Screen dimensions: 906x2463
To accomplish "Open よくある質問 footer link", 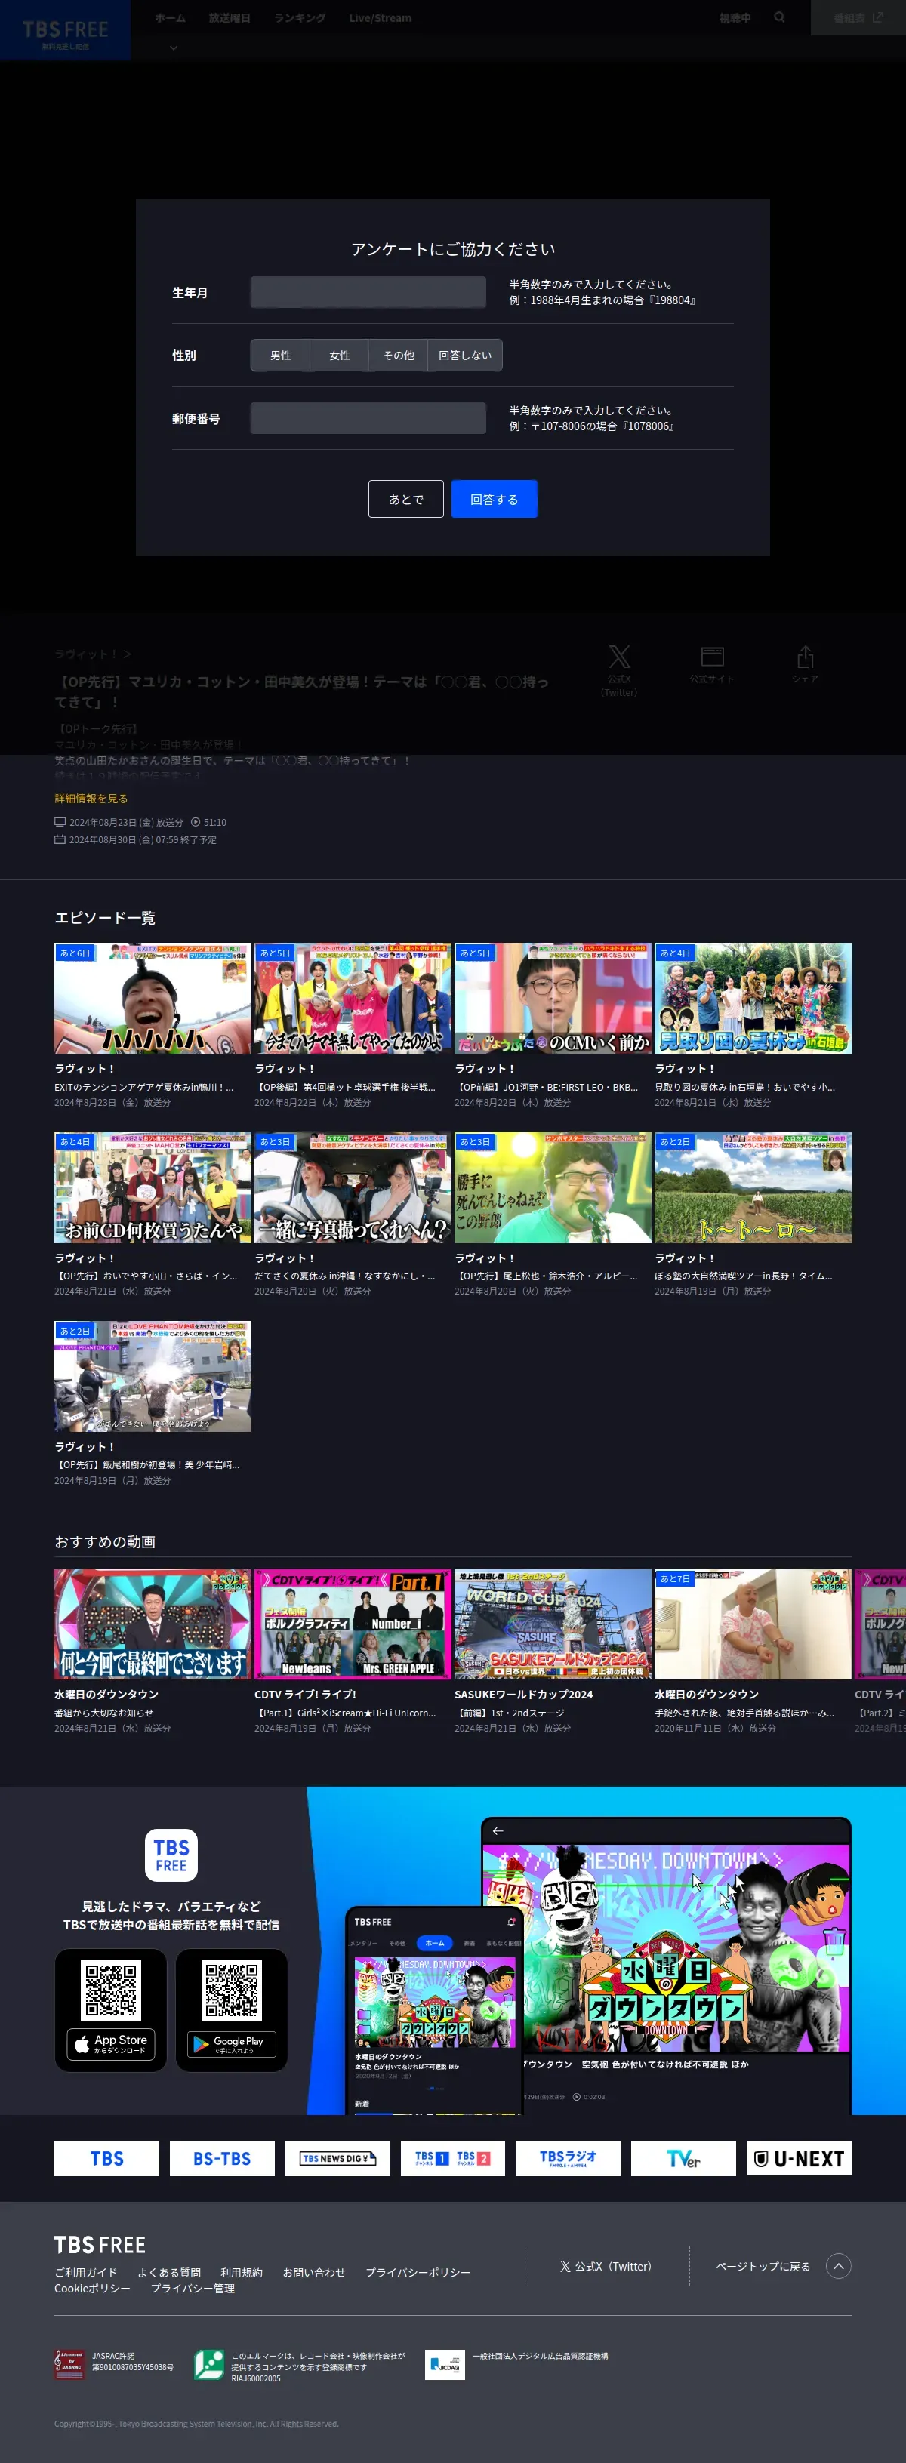I will tap(169, 2272).
